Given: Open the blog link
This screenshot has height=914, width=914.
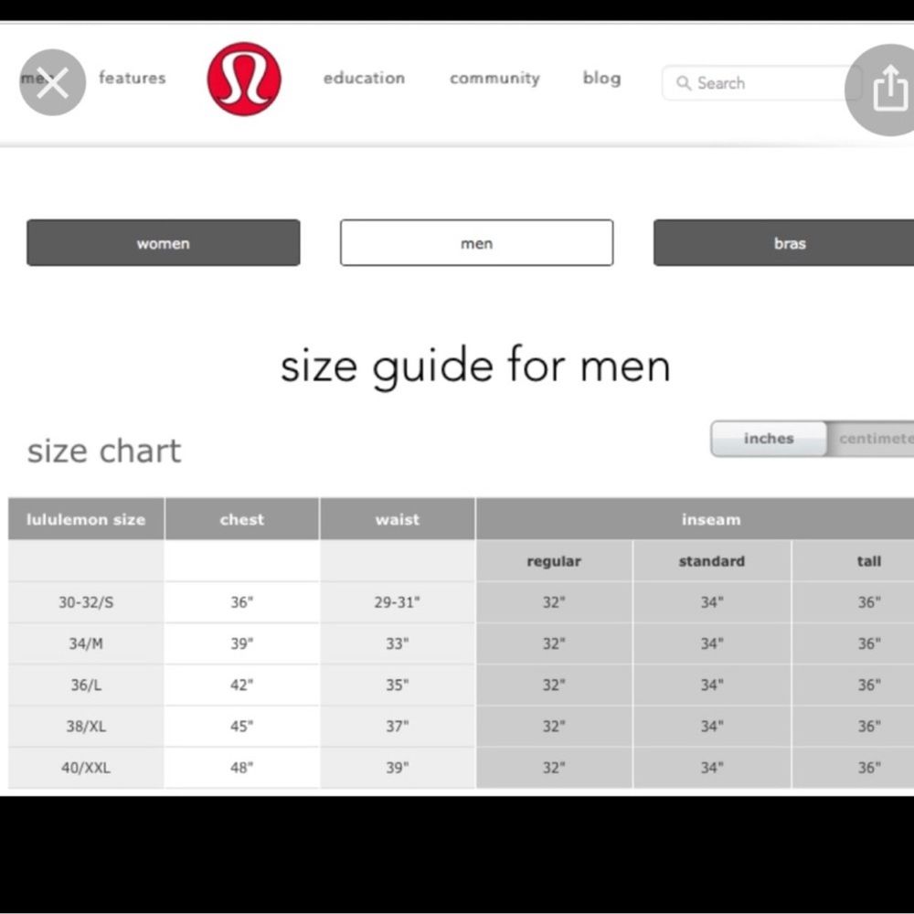Looking at the screenshot, I should (x=601, y=79).
